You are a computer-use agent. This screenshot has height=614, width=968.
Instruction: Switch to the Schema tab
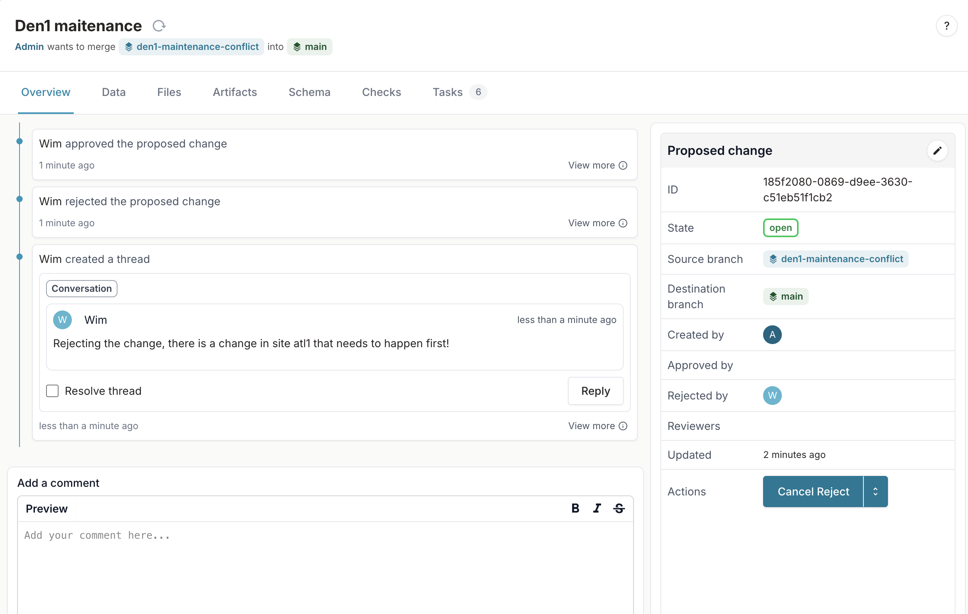point(310,92)
